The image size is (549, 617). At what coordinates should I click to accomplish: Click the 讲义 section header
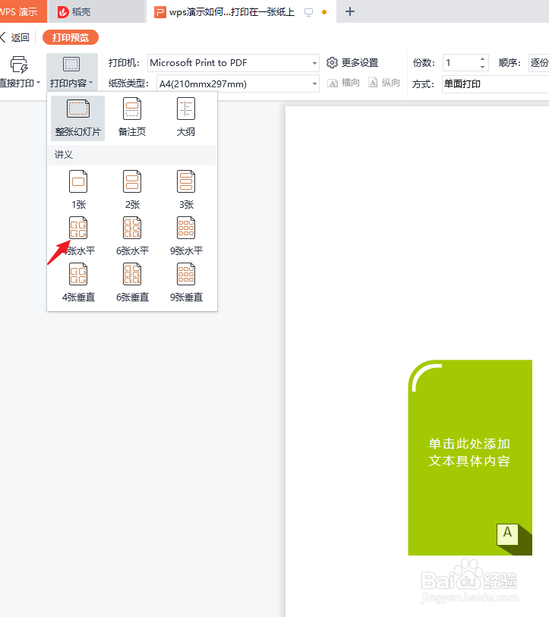tap(132, 155)
